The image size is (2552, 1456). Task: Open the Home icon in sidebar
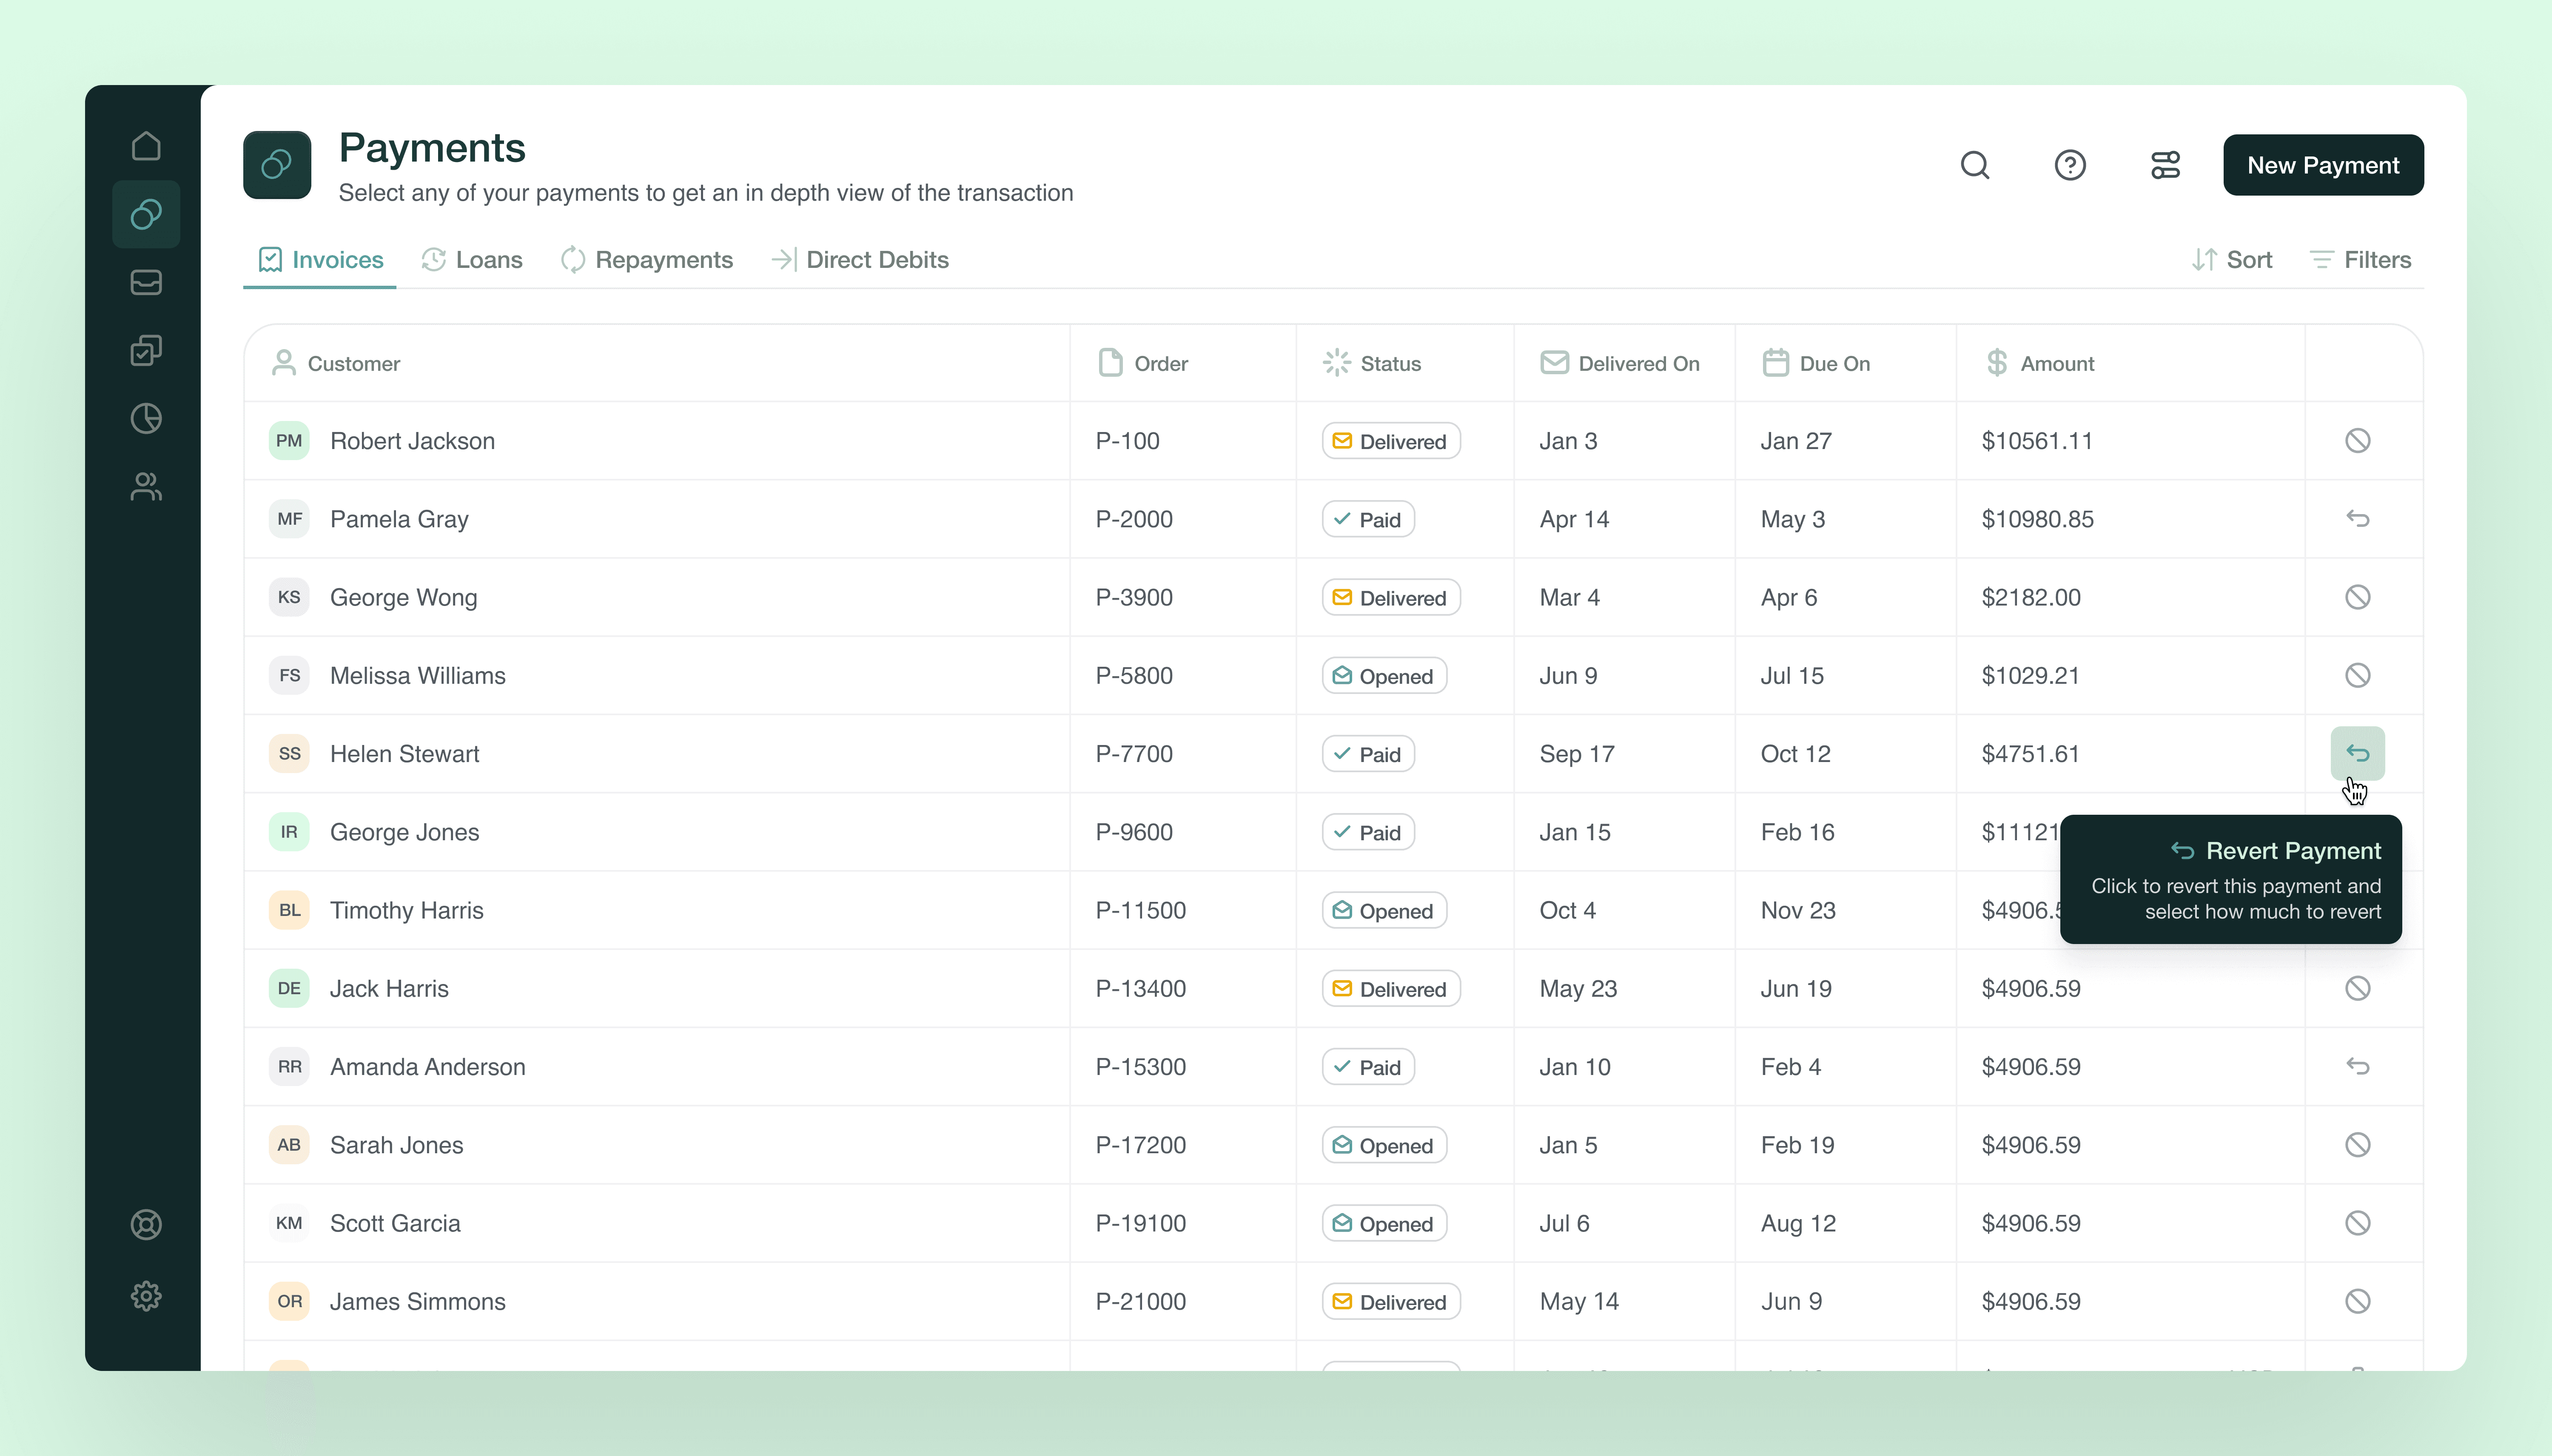[146, 146]
